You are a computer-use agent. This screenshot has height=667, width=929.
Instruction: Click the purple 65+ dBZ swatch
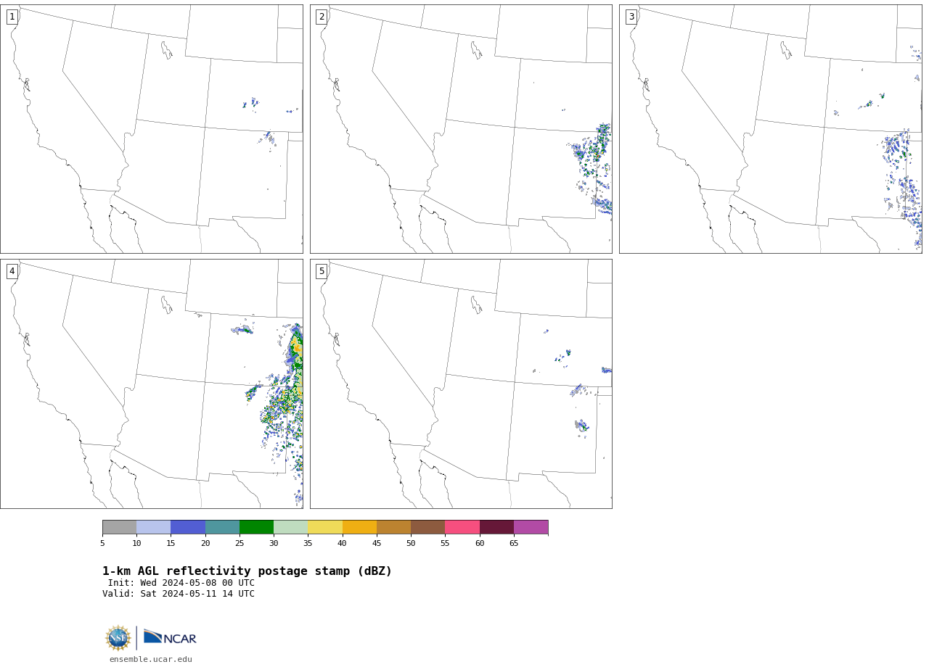tap(531, 527)
